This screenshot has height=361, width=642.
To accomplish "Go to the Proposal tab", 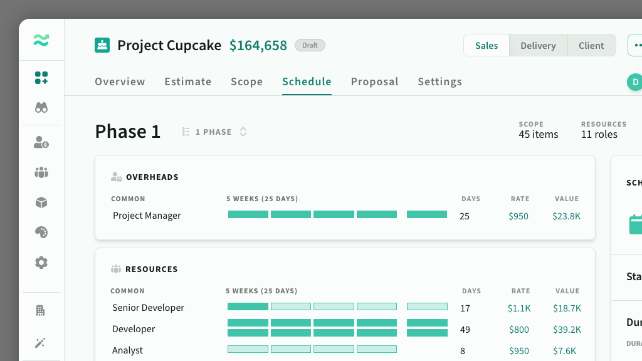I will point(374,81).
